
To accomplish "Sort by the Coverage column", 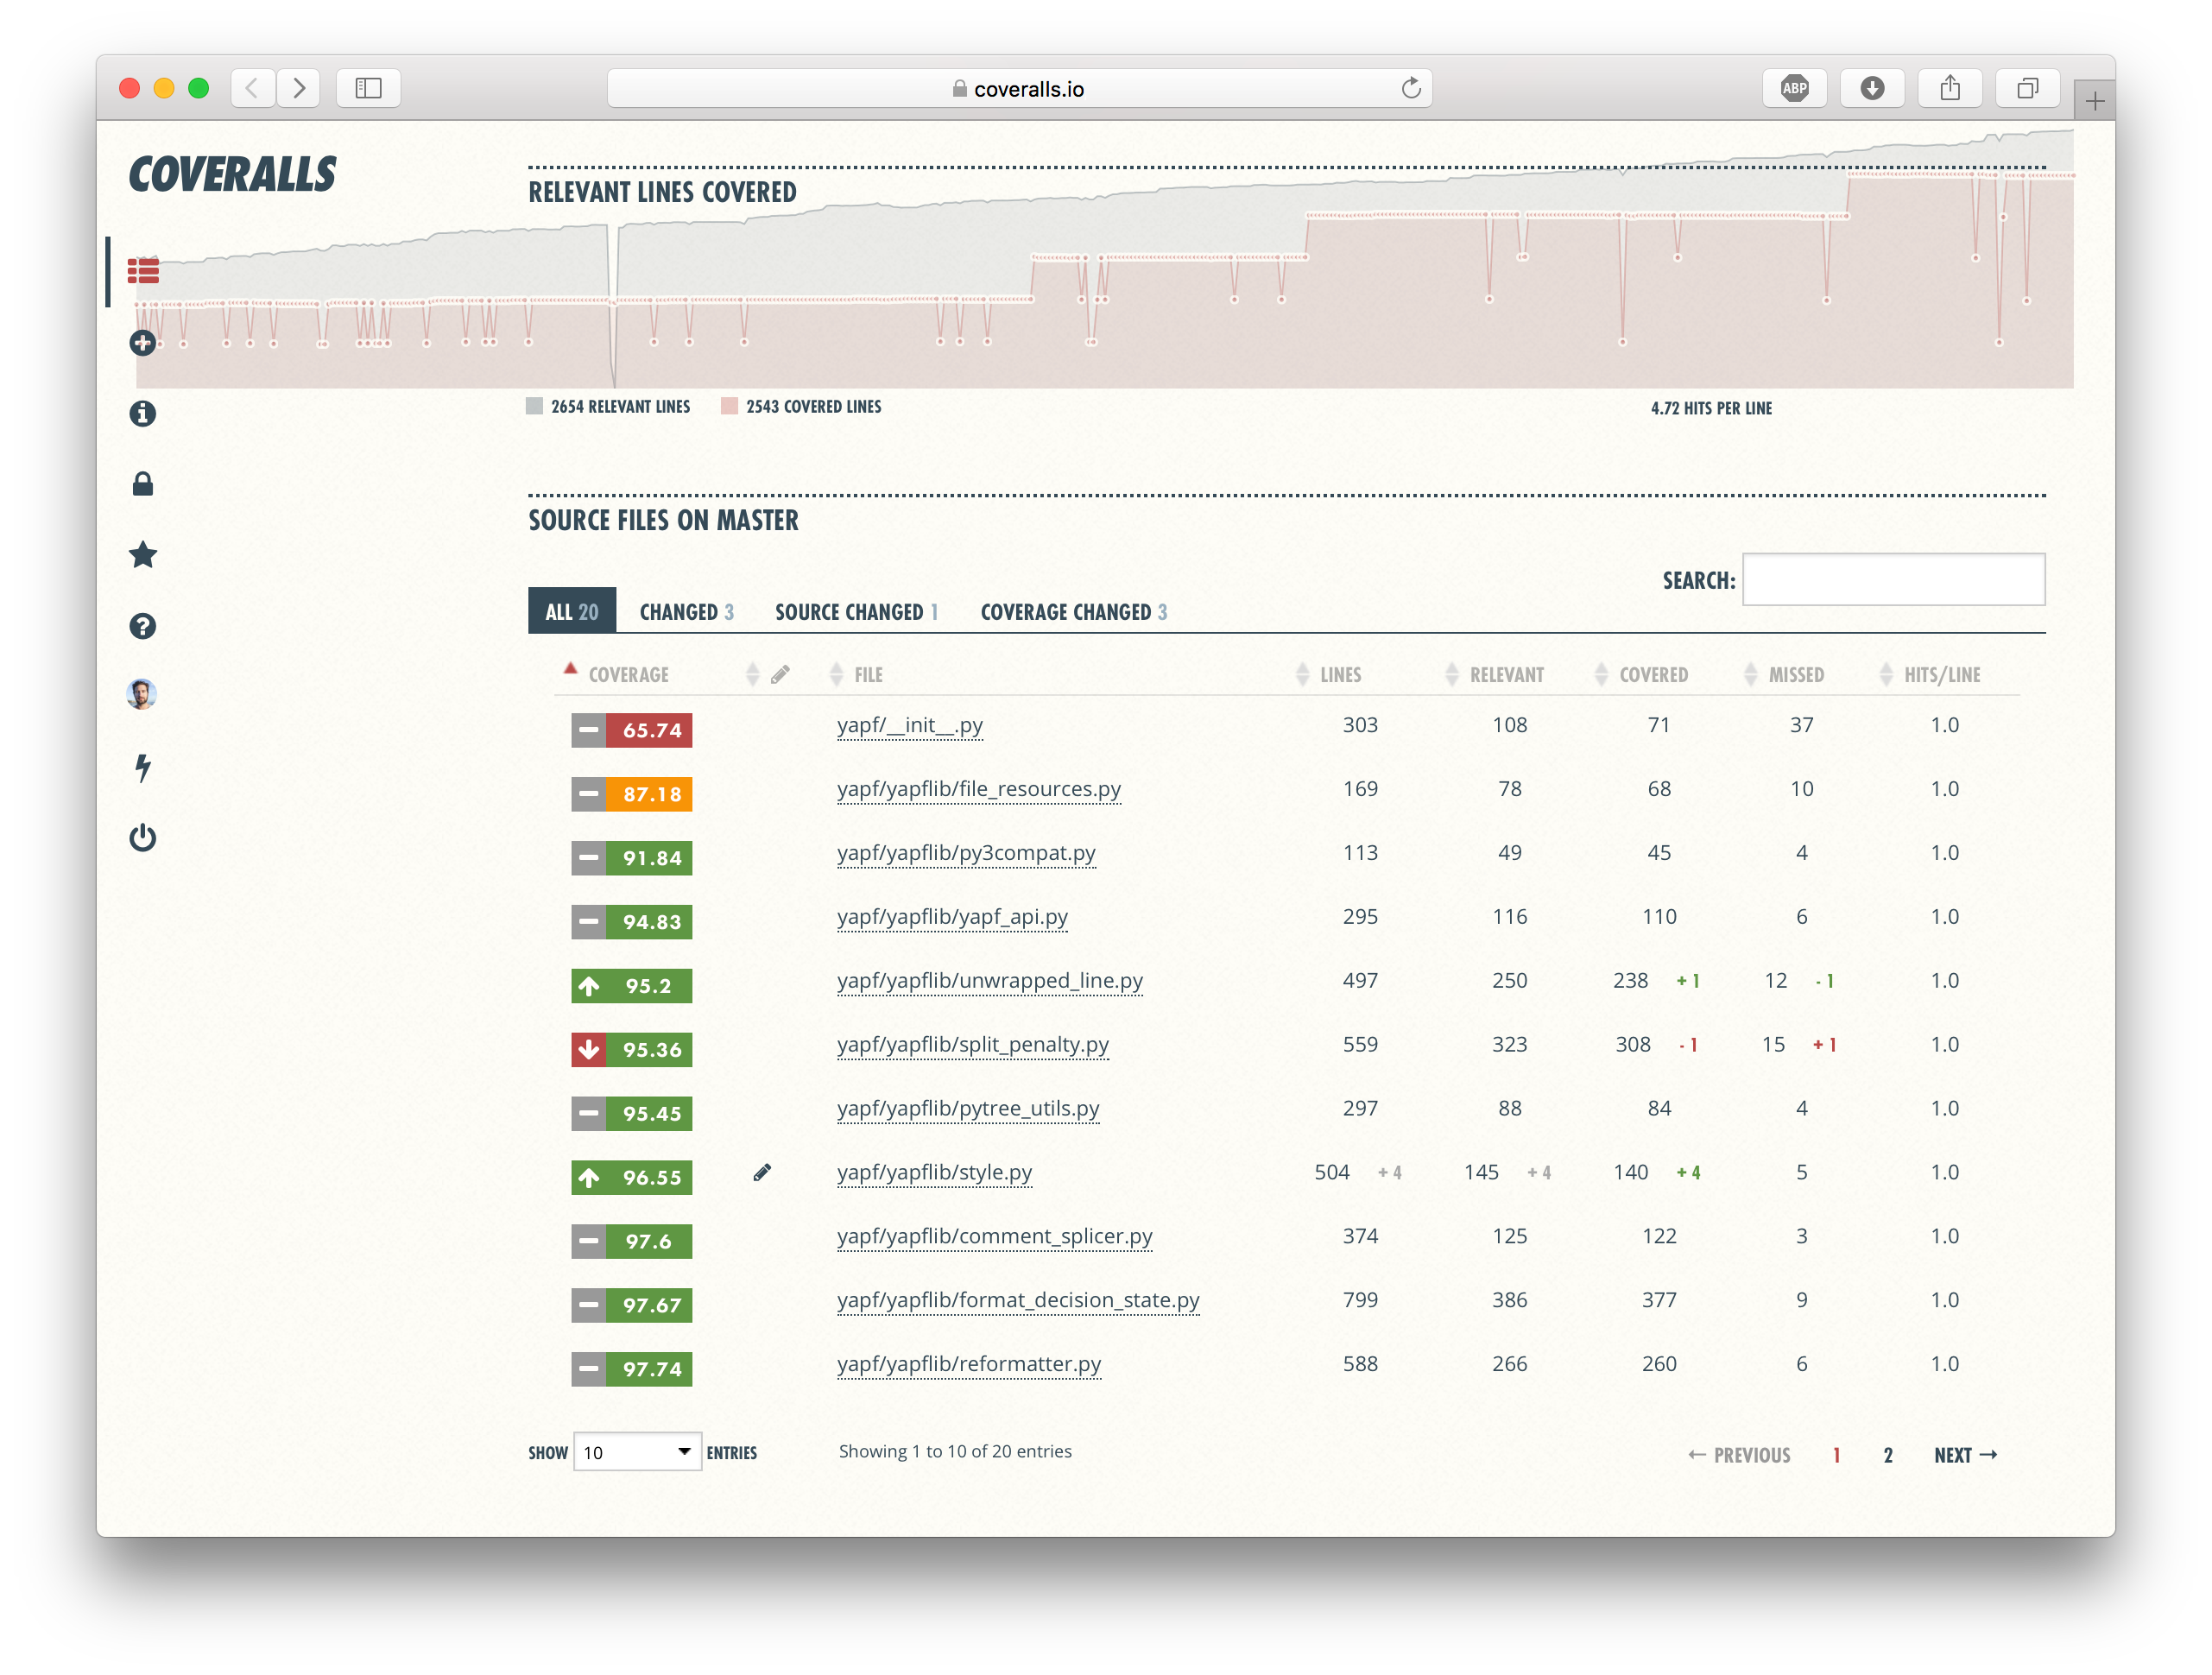I will pos(628,675).
